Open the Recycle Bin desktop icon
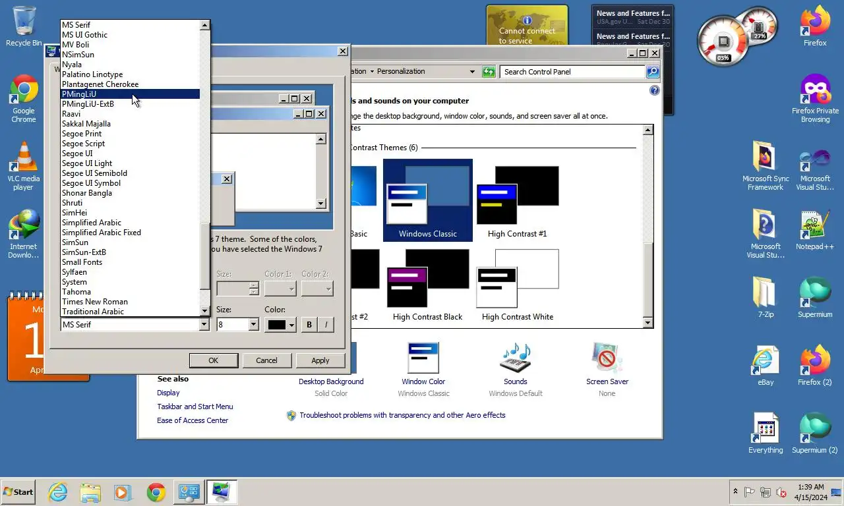 coord(24,26)
